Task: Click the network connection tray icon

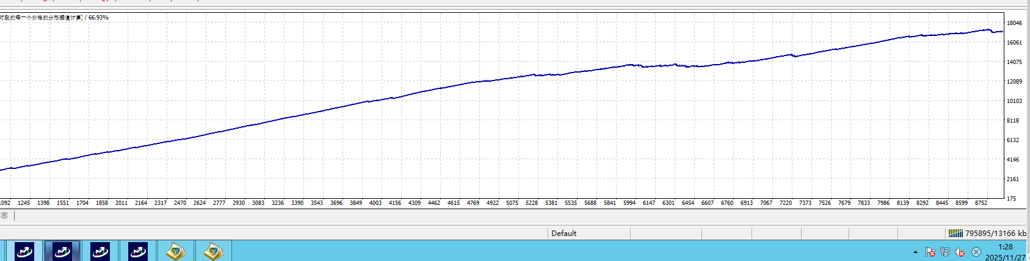Action: [x=945, y=252]
